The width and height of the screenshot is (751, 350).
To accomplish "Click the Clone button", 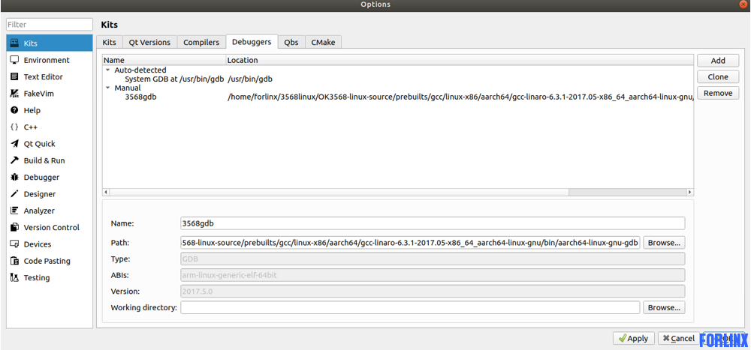I will point(717,77).
